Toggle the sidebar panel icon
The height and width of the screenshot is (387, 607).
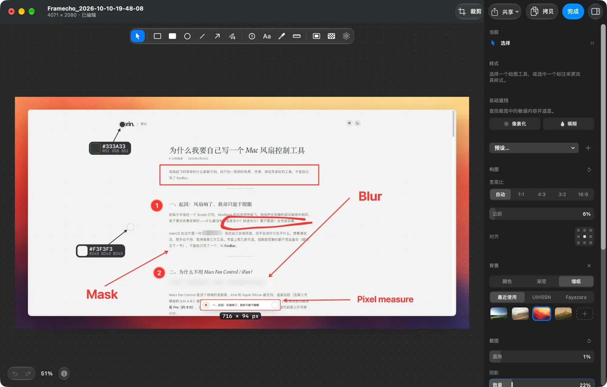click(595, 12)
